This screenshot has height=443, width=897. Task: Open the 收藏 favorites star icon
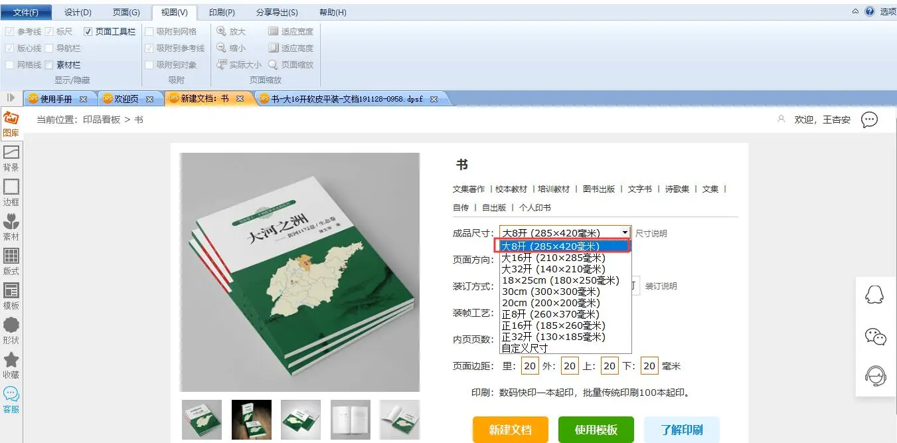11,365
